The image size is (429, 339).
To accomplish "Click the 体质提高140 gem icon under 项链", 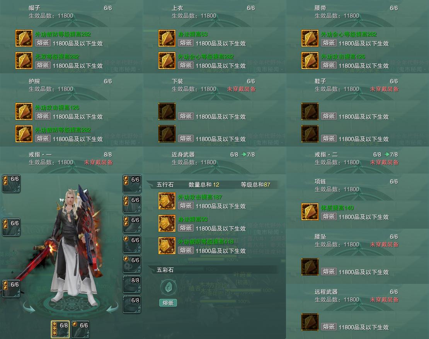I will [x=310, y=211].
